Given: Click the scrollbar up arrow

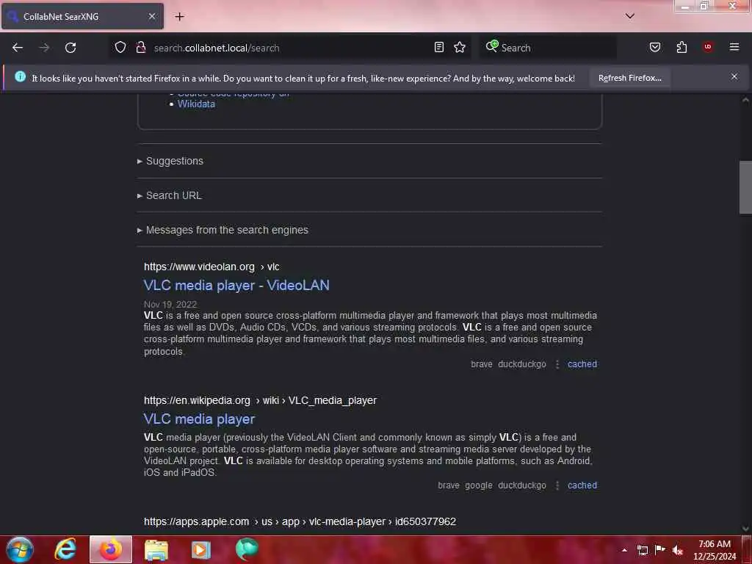Looking at the screenshot, I should point(746,100).
